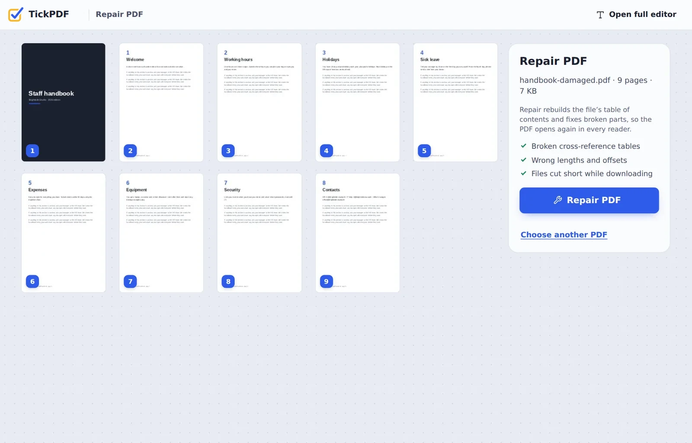Screen dimensions: 692x443
Task: Select the Staff handbook cover page thumbnail
Action: (64, 102)
